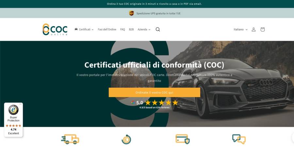Open the shopping cart icon
This screenshot has width=294, height=147.
tap(263, 29)
